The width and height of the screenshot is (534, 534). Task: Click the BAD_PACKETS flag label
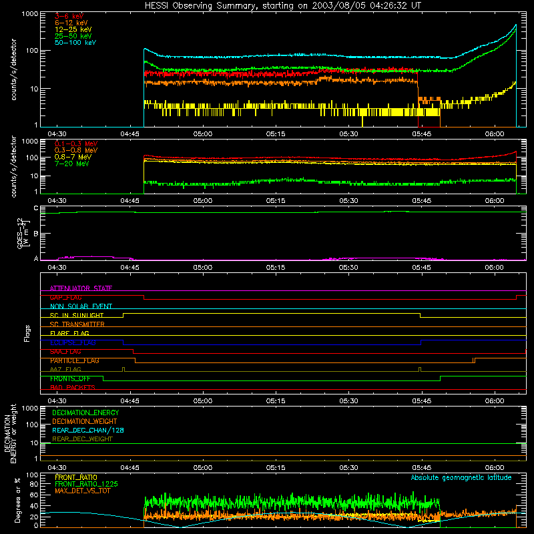pos(73,387)
